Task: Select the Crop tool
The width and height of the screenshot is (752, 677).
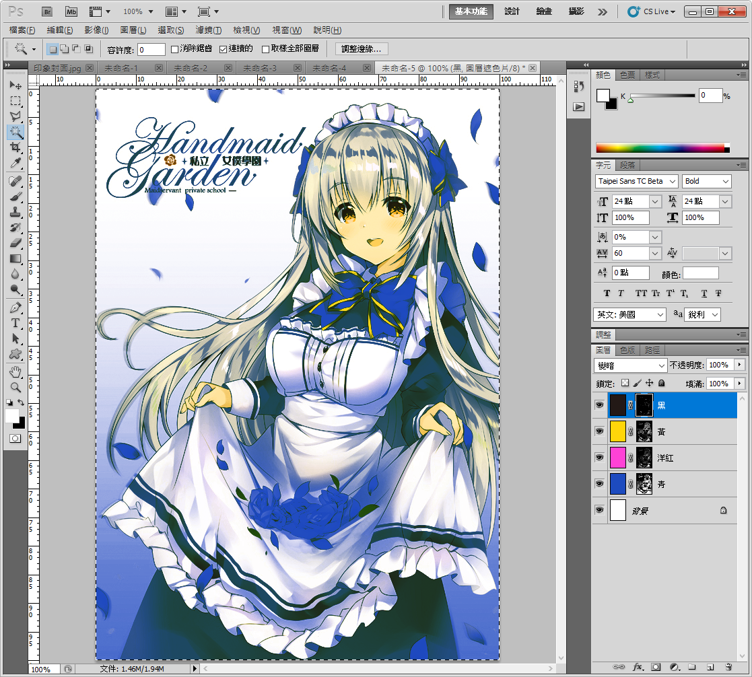Action: tap(15, 147)
